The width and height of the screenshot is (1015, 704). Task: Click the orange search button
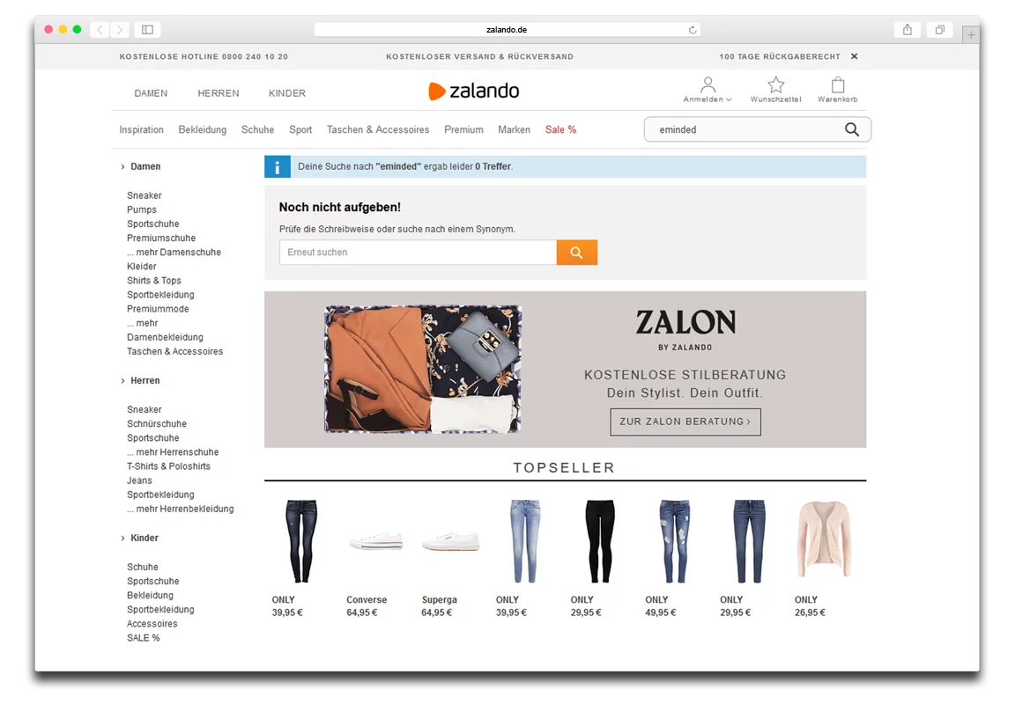click(577, 253)
